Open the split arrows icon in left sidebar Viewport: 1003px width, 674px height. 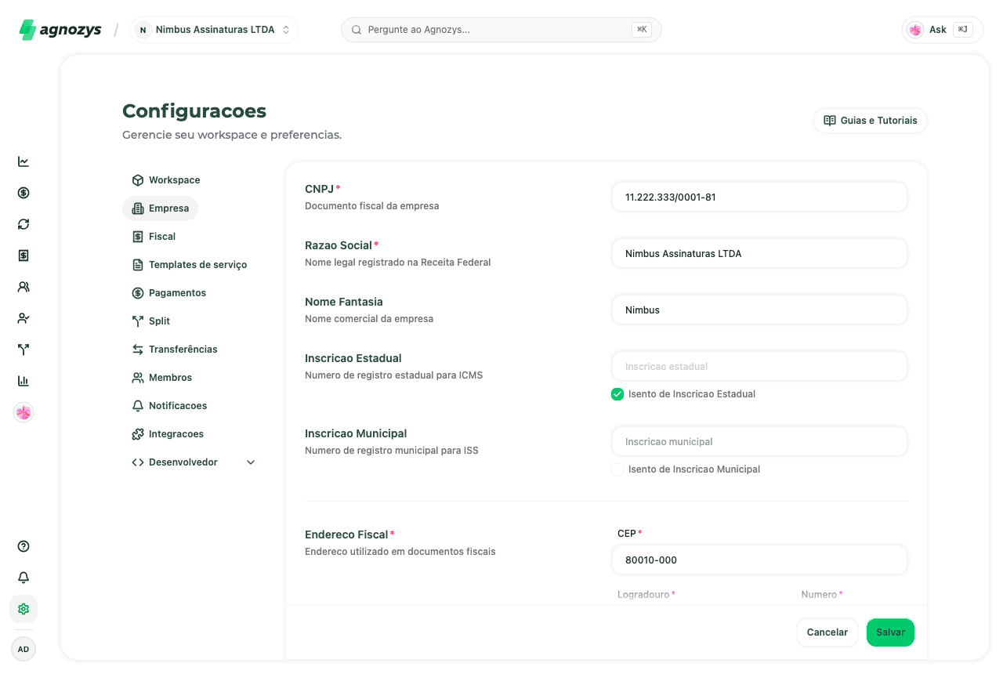[x=24, y=350]
